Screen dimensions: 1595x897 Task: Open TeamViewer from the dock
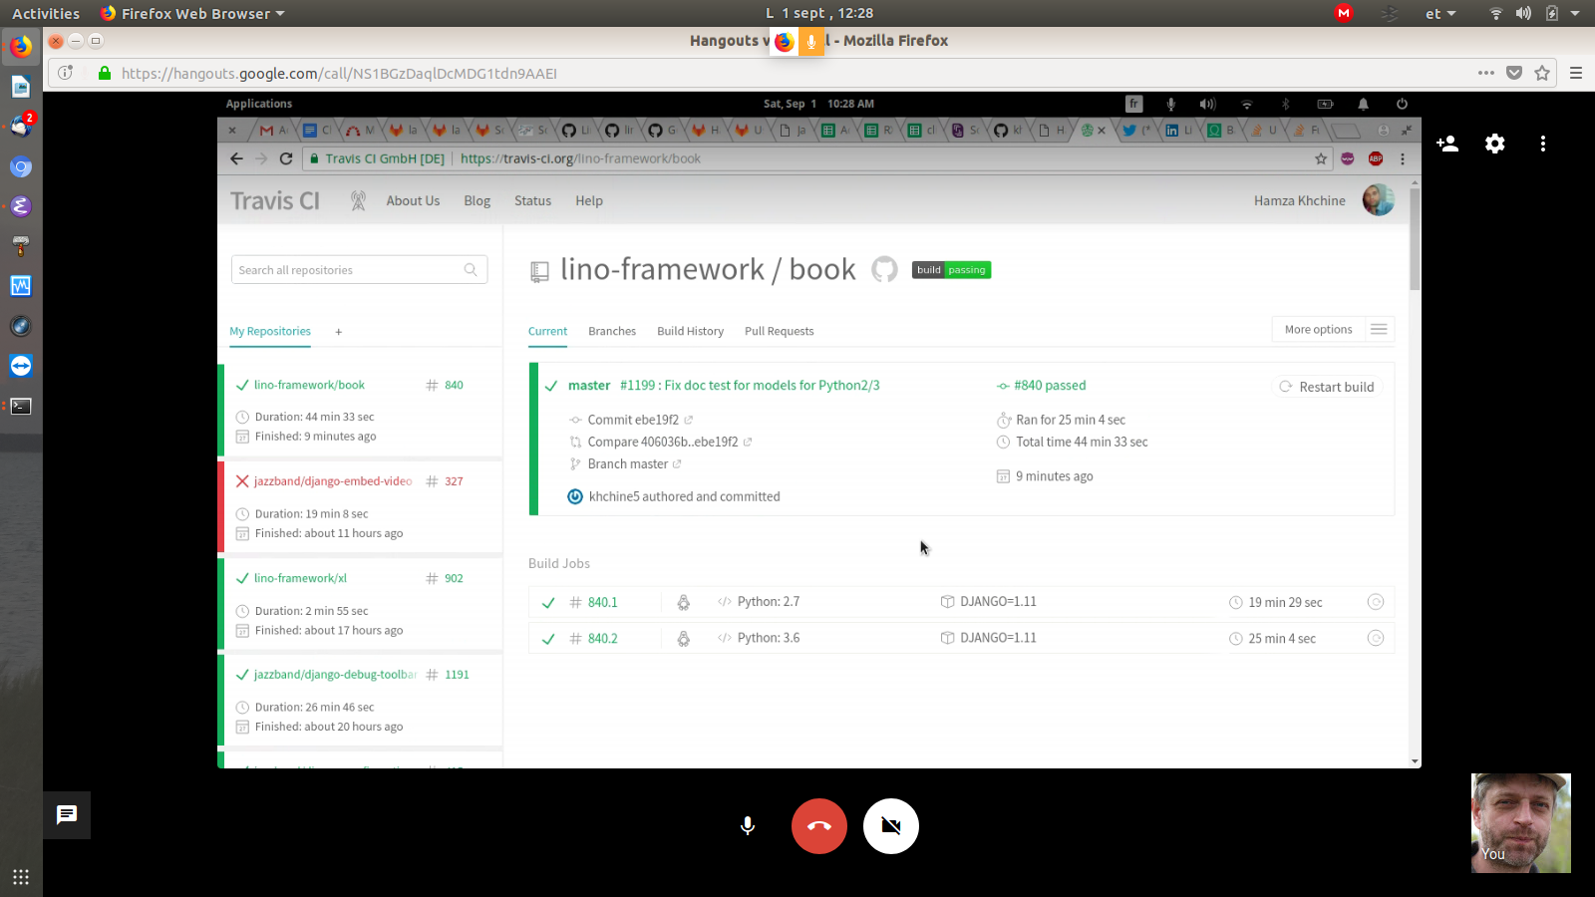coord(21,366)
